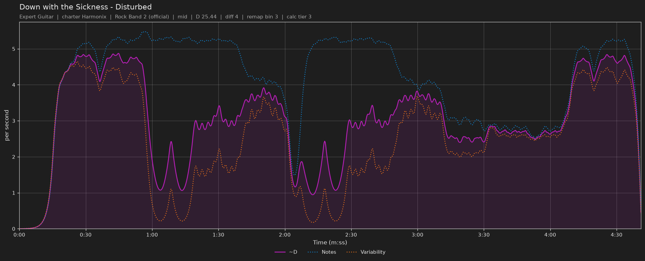The width and height of the screenshot is (645, 261).
Task: Click the '0' y-axis tick label
Action: pos(14,229)
